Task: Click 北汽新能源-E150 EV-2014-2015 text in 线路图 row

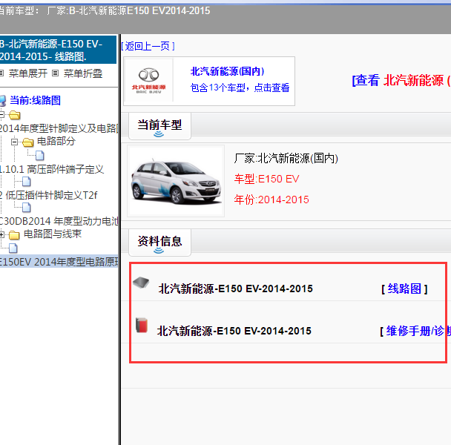Action: tap(235, 289)
